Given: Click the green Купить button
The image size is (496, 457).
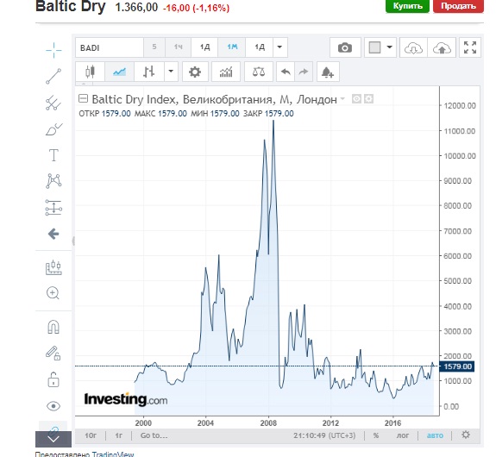Looking at the screenshot, I should point(407,6).
